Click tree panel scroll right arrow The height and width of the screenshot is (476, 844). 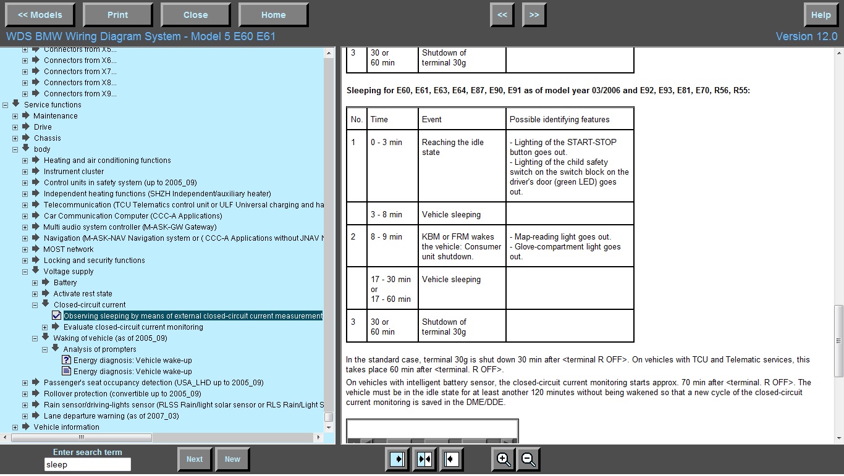click(x=319, y=437)
